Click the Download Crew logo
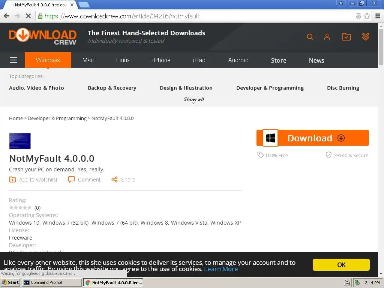 pos(43,37)
